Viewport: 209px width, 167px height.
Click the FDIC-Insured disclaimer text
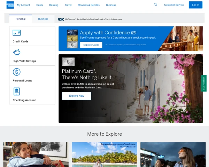click(94, 19)
